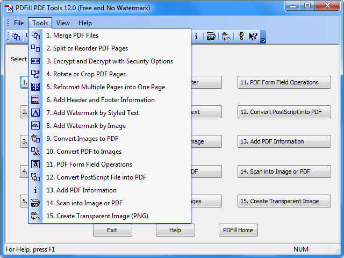Click the yellow question mark Help icon
344x258 pixels.
tap(241, 36)
